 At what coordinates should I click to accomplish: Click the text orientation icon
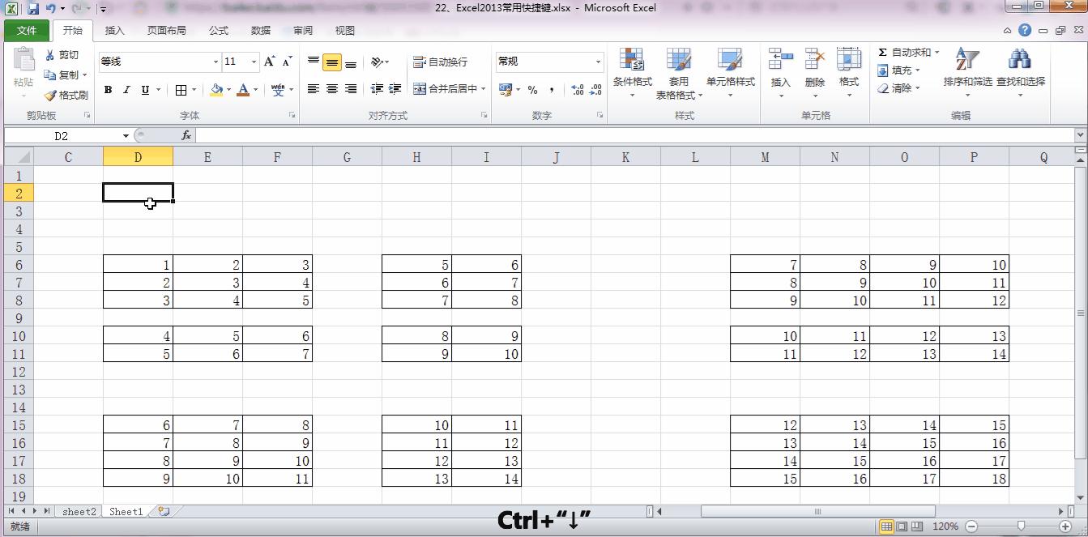pyautogui.click(x=377, y=62)
